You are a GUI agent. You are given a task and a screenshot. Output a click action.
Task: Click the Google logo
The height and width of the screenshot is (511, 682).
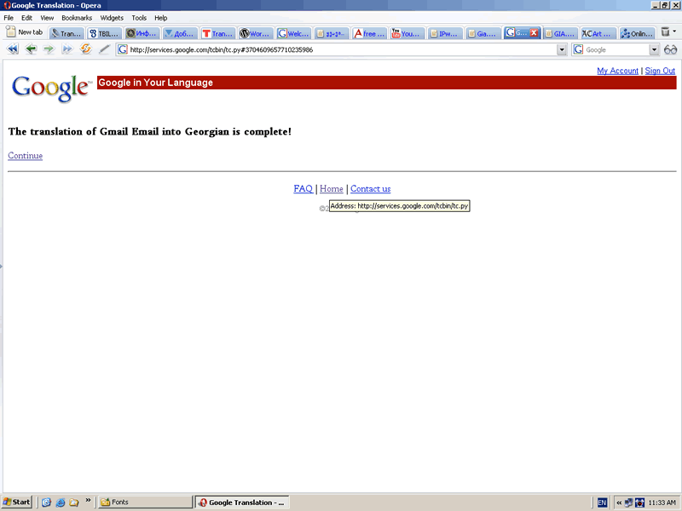click(51, 89)
